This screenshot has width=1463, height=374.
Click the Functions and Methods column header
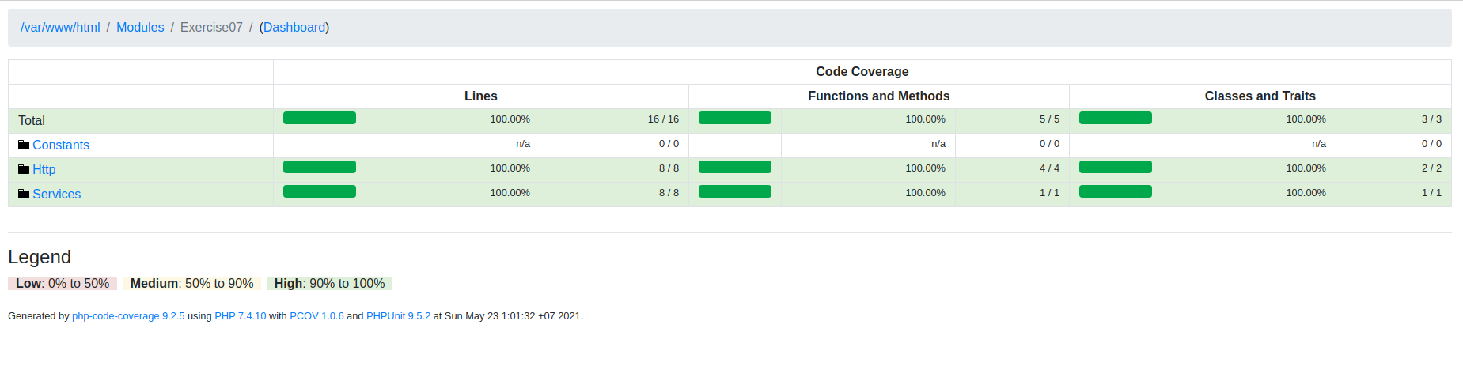(878, 96)
